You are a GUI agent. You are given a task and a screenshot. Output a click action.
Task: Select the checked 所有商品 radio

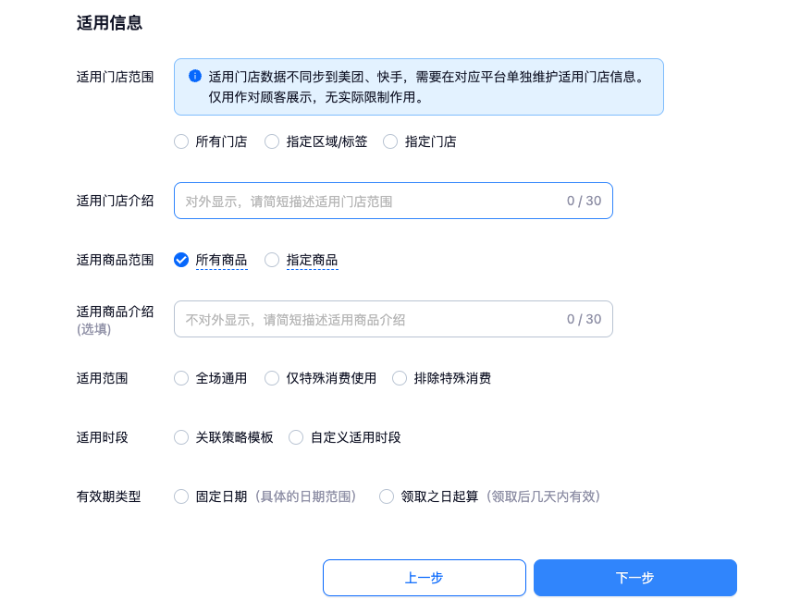pyautogui.click(x=181, y=260)
